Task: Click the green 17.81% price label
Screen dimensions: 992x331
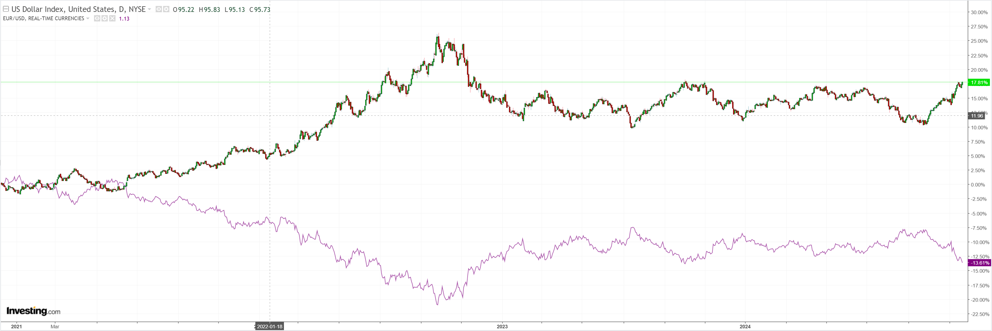Action: click(979, 82)
